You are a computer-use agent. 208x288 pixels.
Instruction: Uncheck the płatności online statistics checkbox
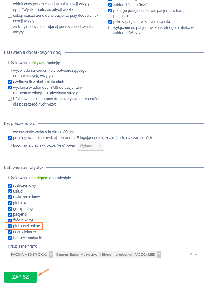[10, 226]
